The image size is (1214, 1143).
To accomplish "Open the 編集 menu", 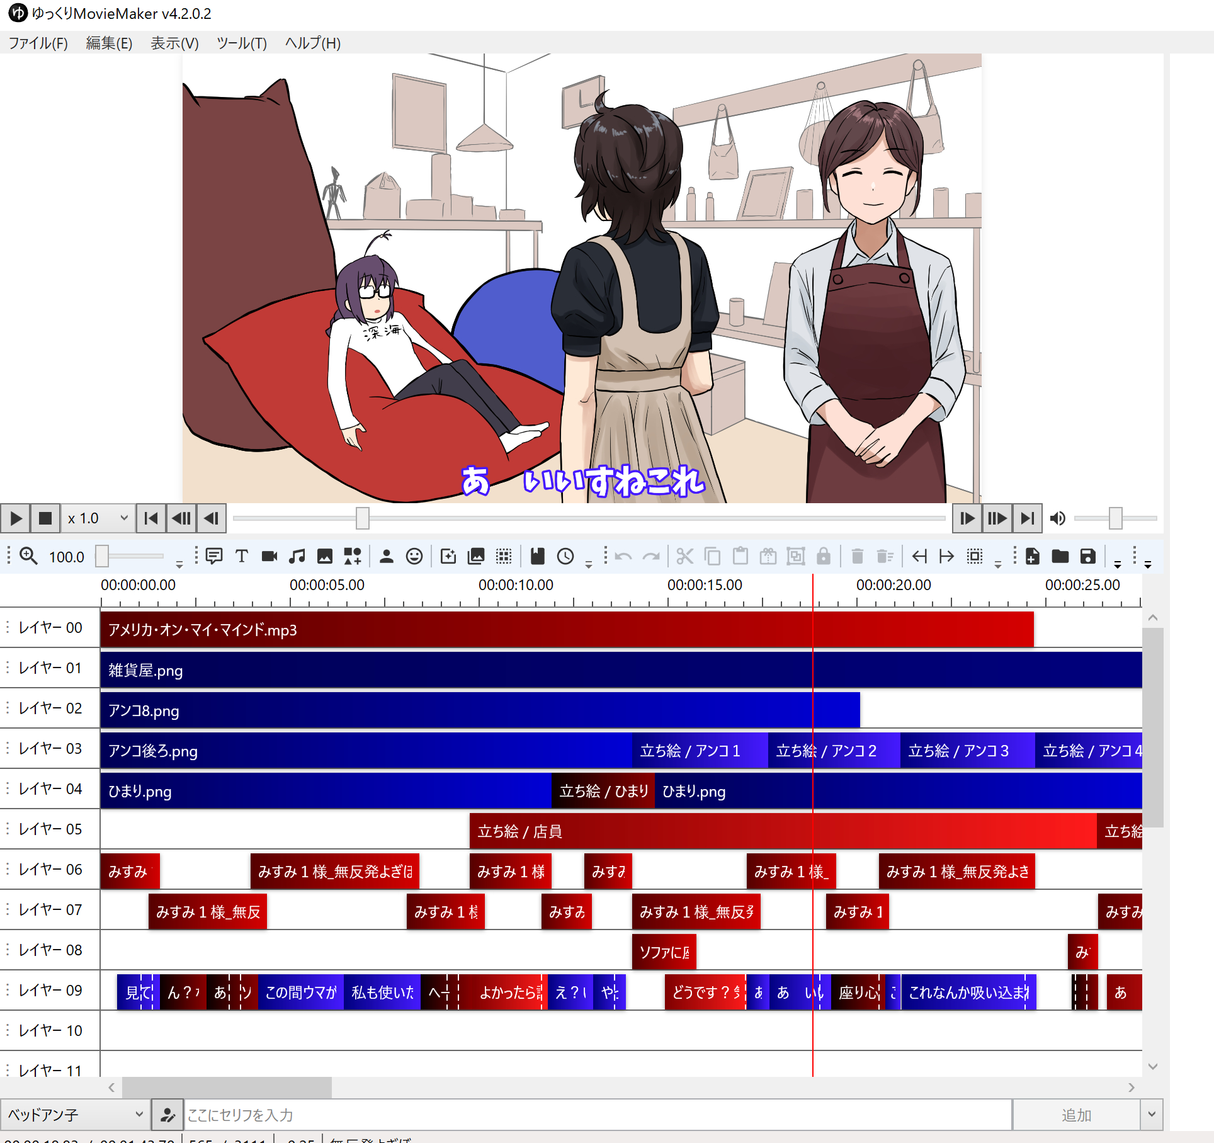I will point(108,43).
